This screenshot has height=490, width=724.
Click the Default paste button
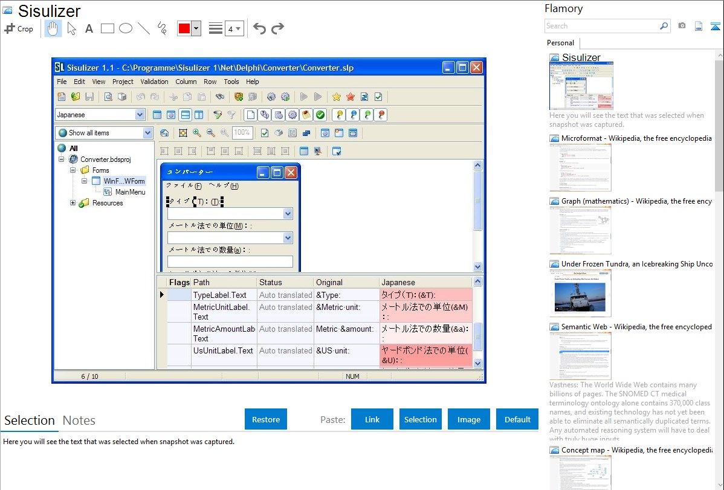517,419
